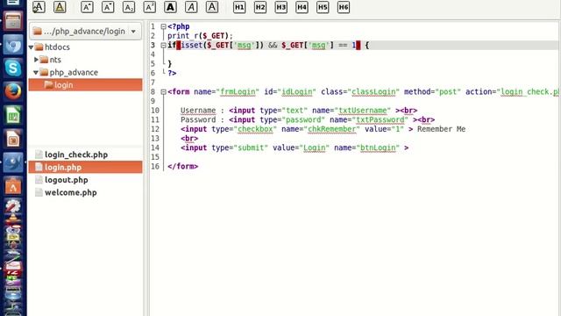Click the classLogin attribute value
561x316 pixels.
point(373,91)
